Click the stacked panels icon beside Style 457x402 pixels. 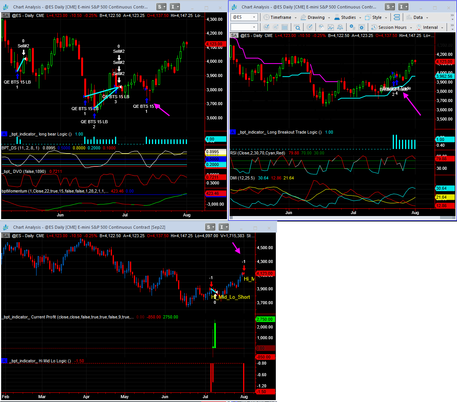[x=397, y=17]
